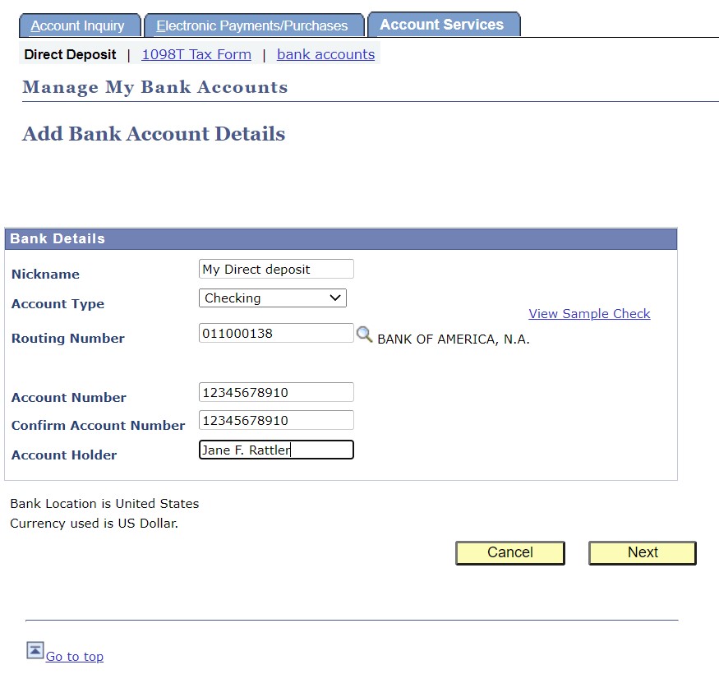
Task: Open the 1098T Tax Form link
Action: click(196, 54)
